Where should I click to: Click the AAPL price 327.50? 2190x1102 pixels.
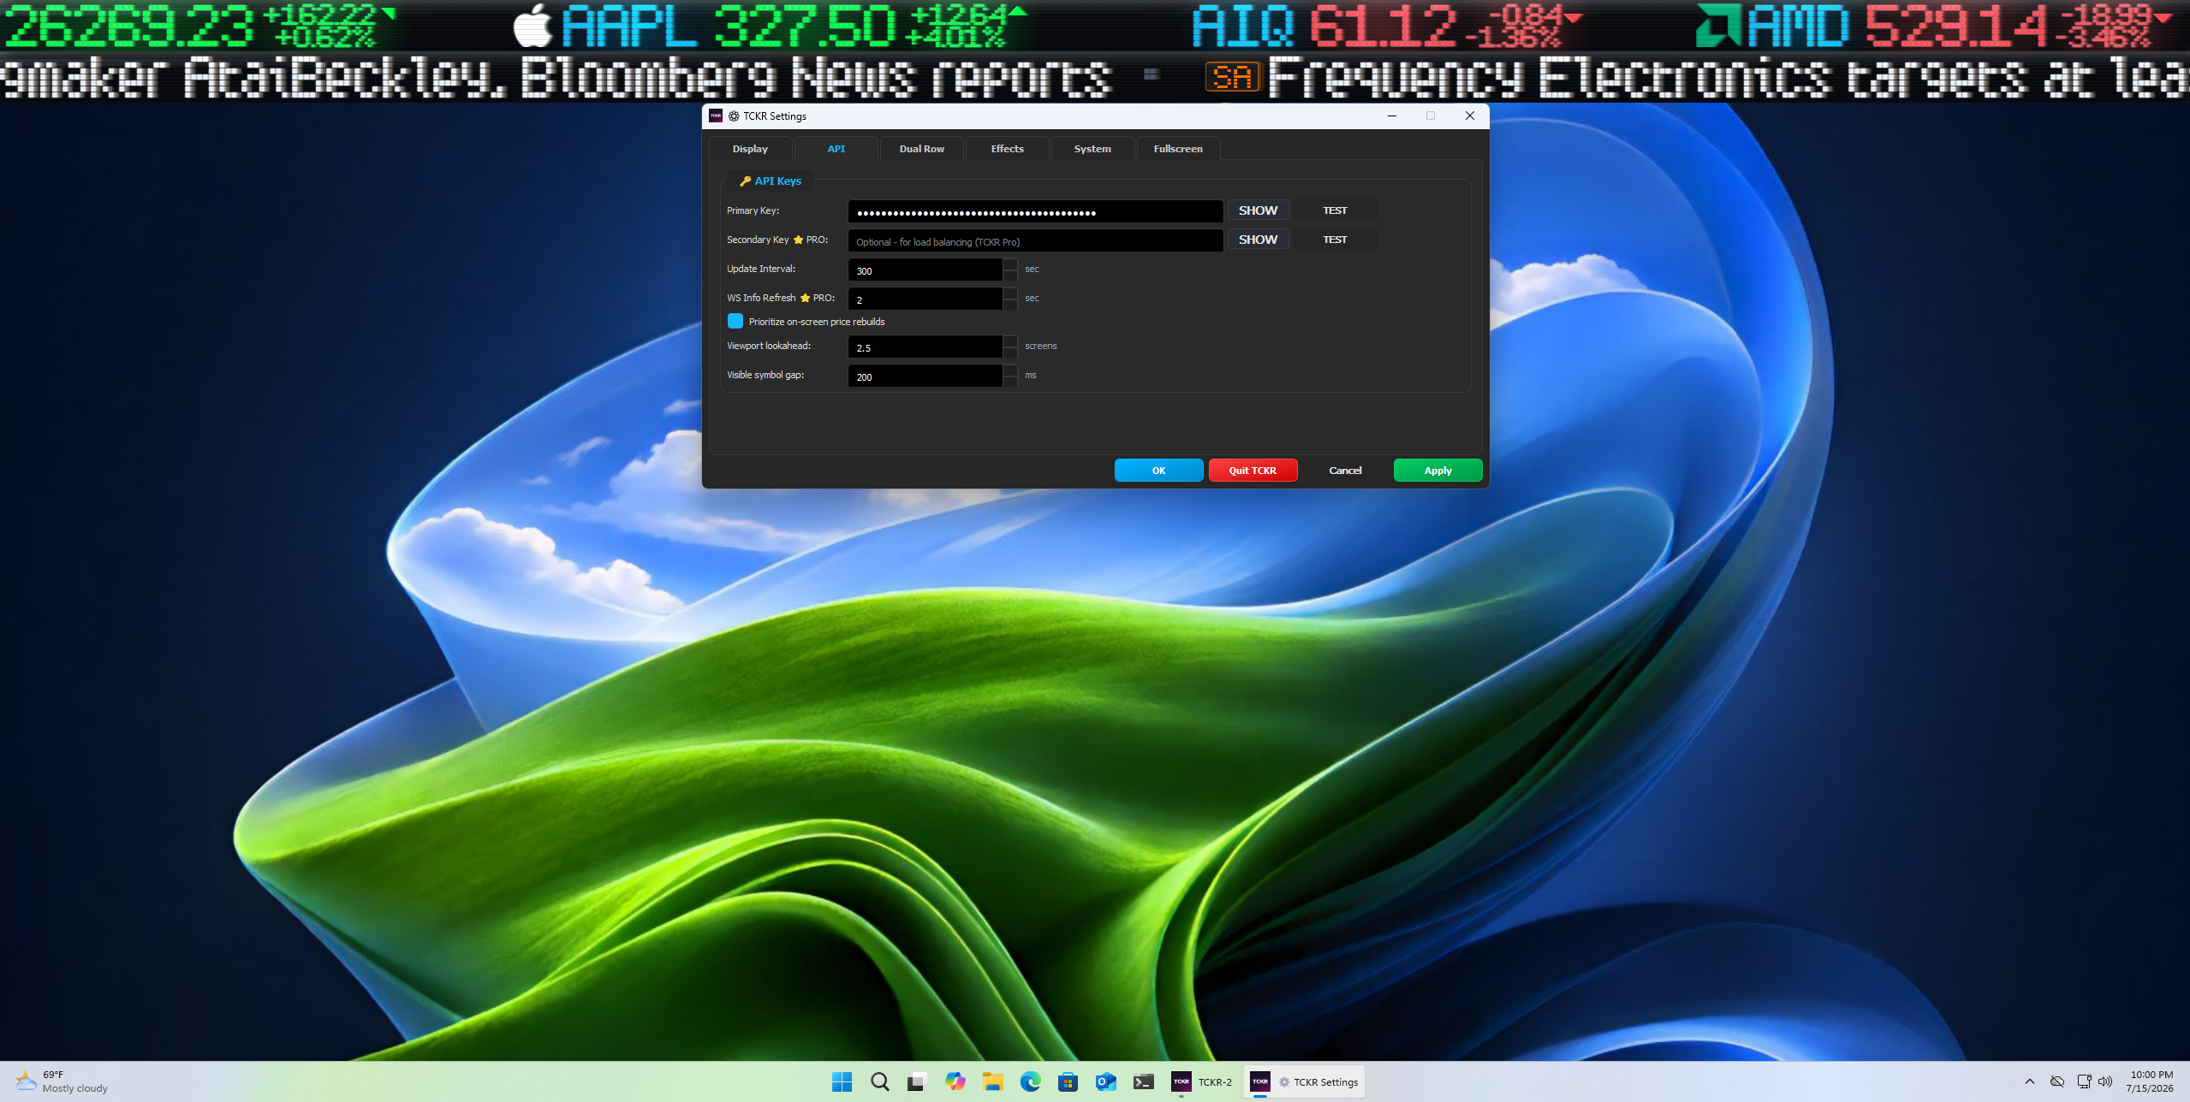coord(805,27)
